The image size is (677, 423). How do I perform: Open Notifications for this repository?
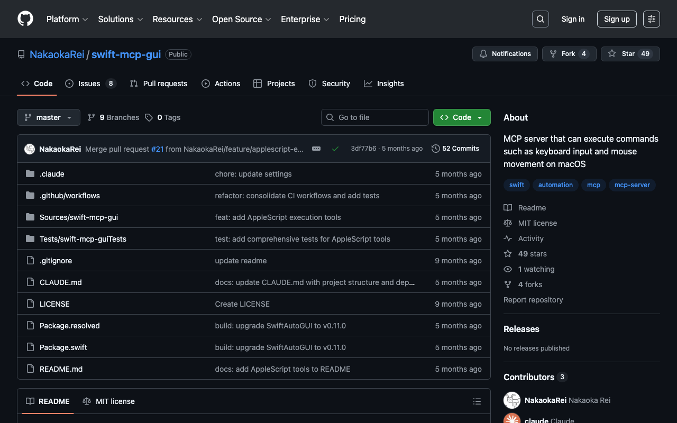505,54
